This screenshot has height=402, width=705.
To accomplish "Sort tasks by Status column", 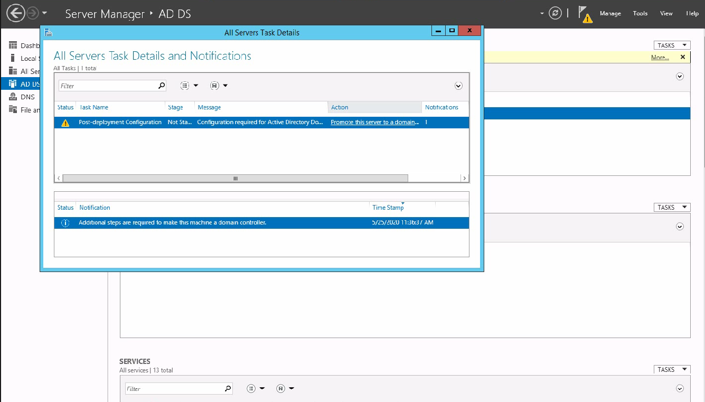I will pyautogui.click(x=65, y=107).
